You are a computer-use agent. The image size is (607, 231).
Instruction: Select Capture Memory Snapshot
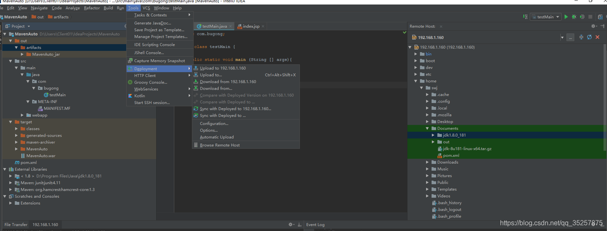point(160,61)
